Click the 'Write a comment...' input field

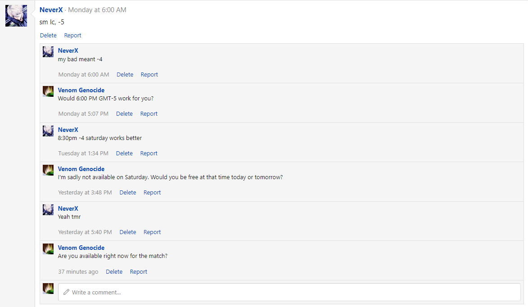[289, 292]
